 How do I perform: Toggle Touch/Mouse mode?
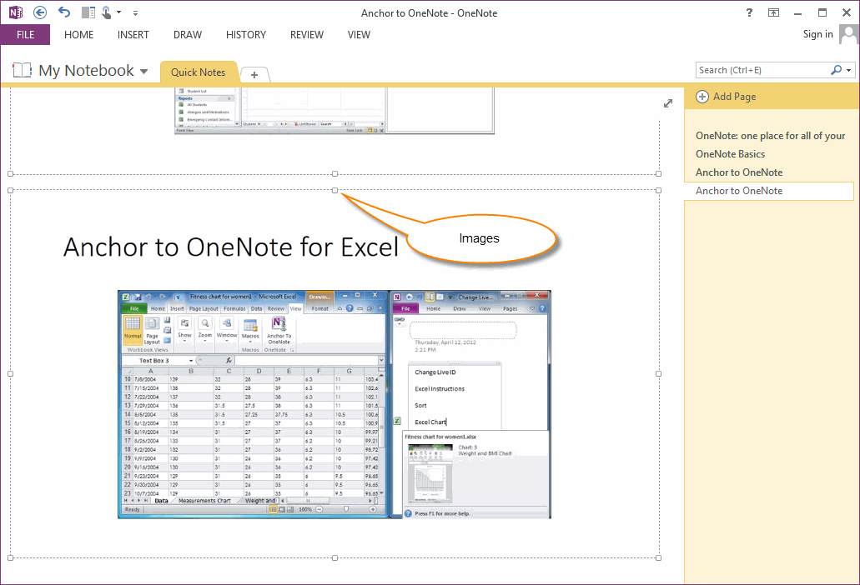(107, 12)
